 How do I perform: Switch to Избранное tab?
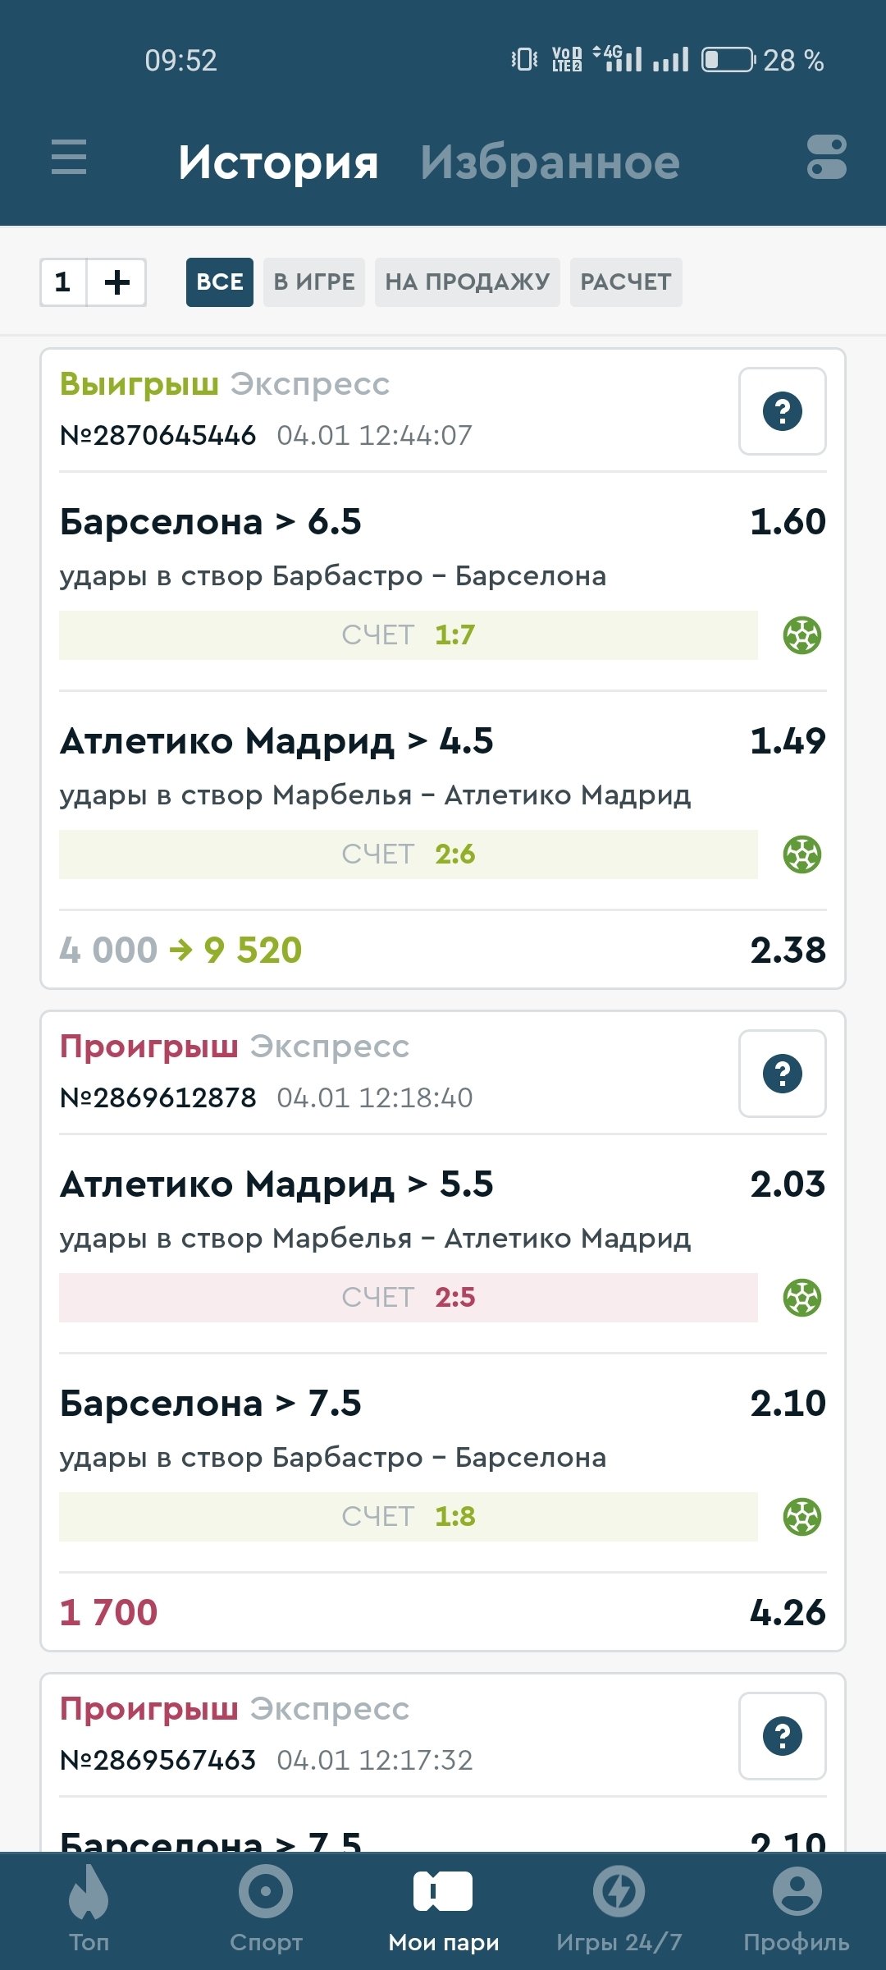click(x=550, y=163)
